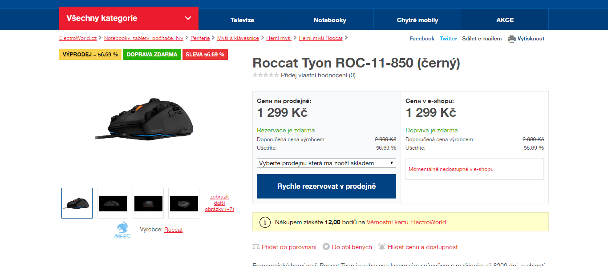Open Věrnostní kartu ElectroWorld link

406,222
